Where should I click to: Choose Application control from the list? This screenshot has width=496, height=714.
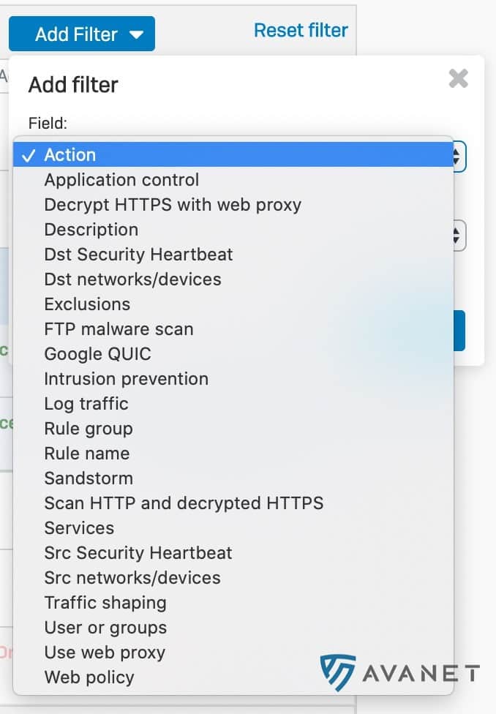(121, 179)
